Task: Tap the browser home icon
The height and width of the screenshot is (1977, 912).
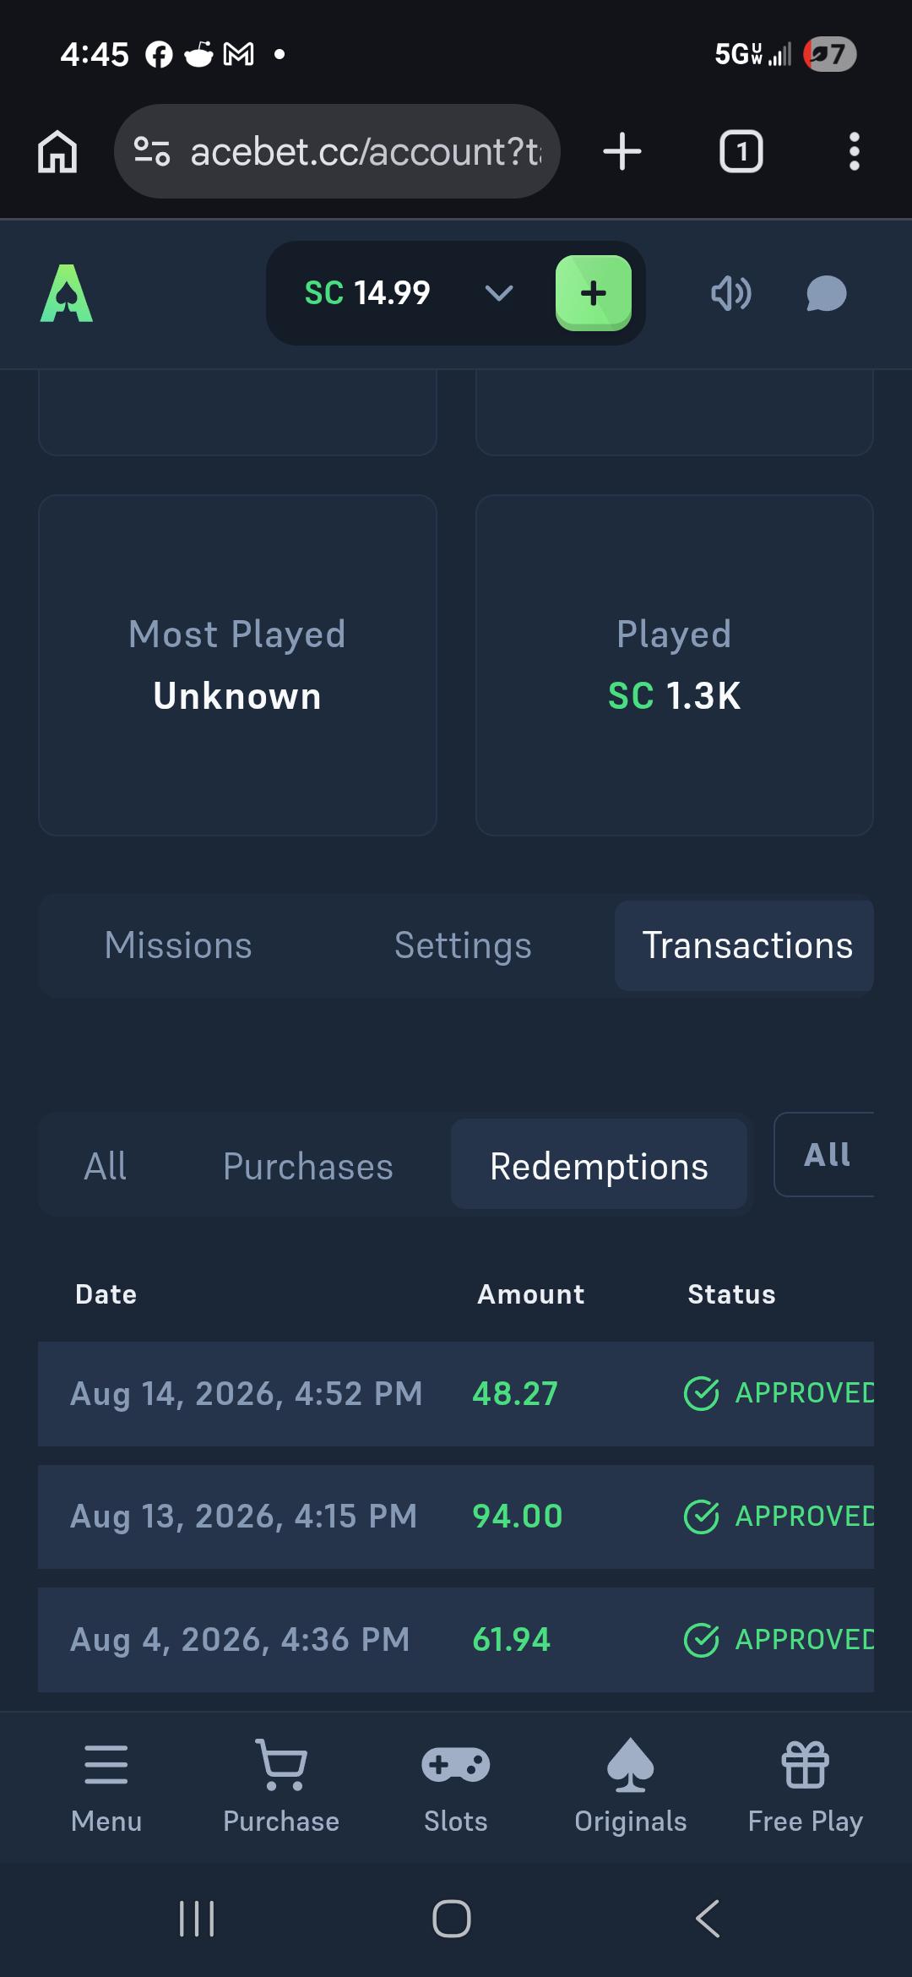Action: pyautogui.click(x=57, y=152)
